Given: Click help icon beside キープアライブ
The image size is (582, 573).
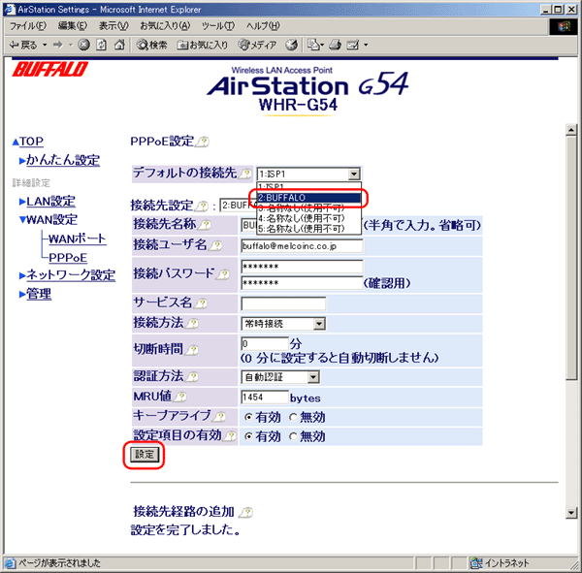Looking at the screenshot, I should click(x=219, y=417).
